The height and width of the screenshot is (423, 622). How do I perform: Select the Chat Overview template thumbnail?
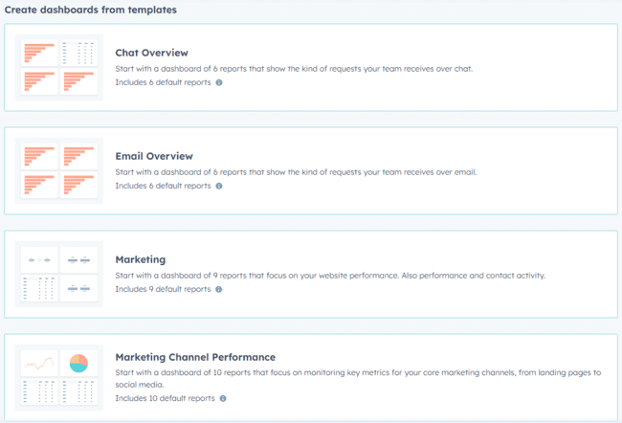[59, 67]
